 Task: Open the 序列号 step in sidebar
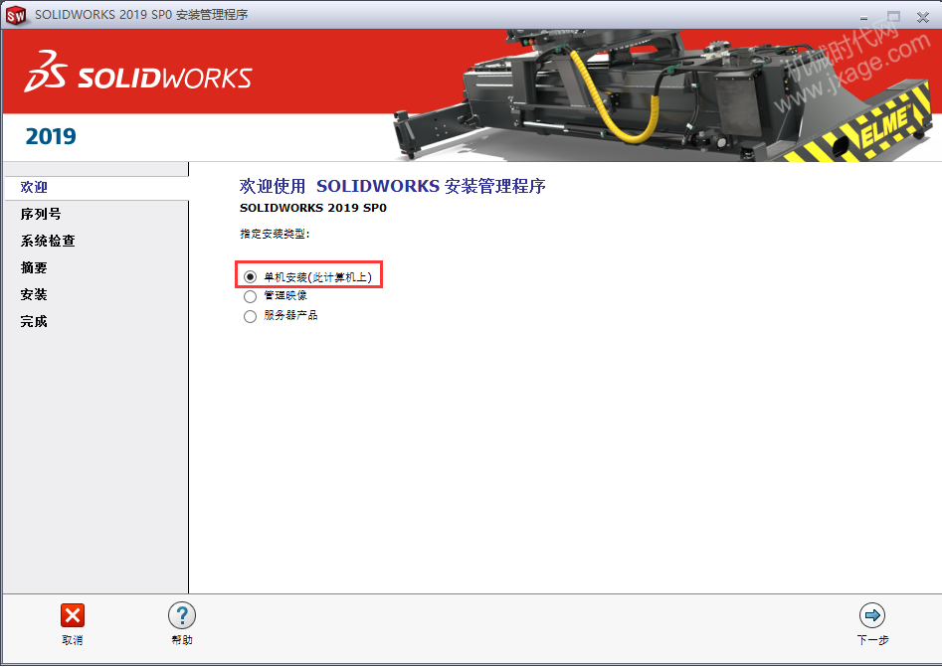point(41,215)
